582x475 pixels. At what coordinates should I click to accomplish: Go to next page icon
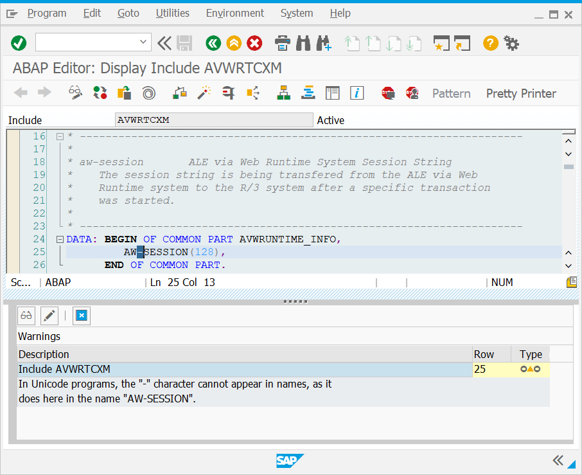pos(393,43)
